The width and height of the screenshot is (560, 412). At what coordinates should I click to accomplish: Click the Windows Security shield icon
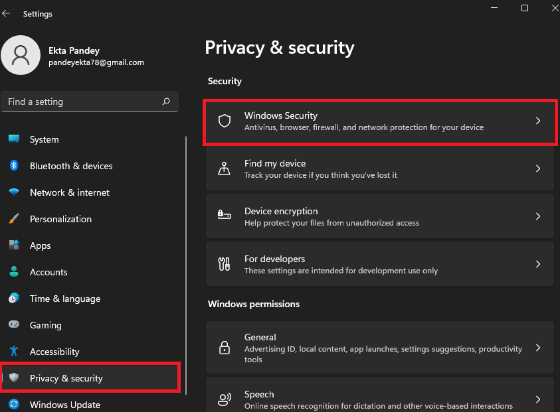click(x=225, y=121)
